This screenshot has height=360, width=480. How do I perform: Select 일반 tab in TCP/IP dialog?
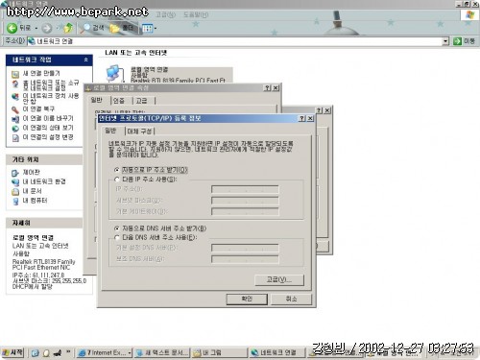click(110, 131)
